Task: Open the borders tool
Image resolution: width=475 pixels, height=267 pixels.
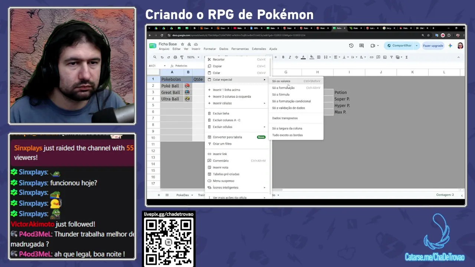Action: (318, 57)
